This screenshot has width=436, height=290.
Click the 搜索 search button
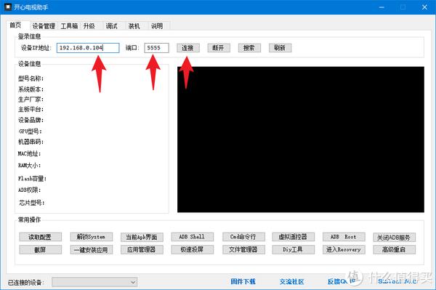tap(249, 48)
